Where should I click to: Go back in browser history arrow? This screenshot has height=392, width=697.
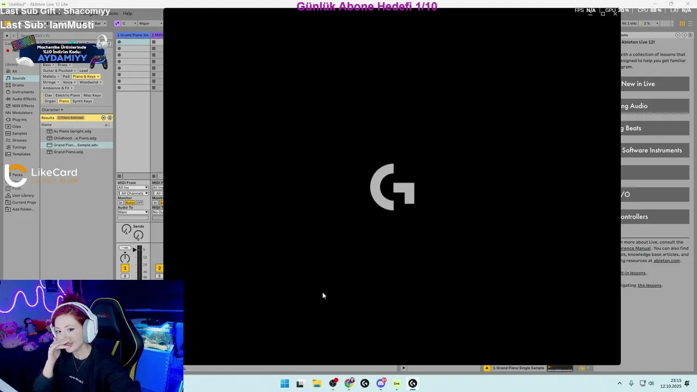(x=7, y=36)
